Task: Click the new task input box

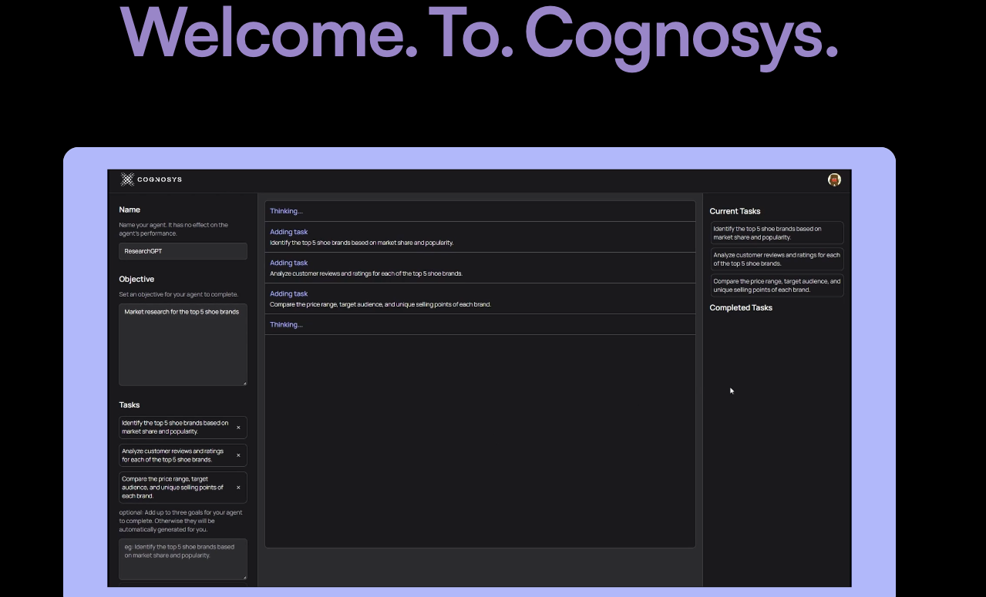Action: click(x=183, y=559)
